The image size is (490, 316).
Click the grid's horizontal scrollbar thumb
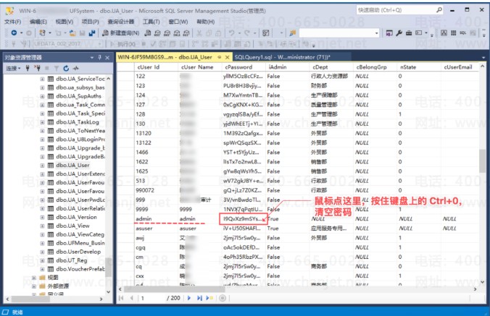coord(174,289)
